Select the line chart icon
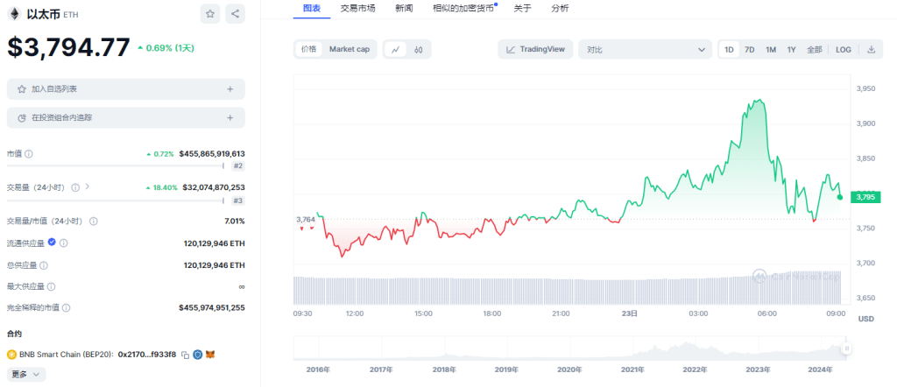The height and width of the screenshot is (387, 897). point(396,50)
